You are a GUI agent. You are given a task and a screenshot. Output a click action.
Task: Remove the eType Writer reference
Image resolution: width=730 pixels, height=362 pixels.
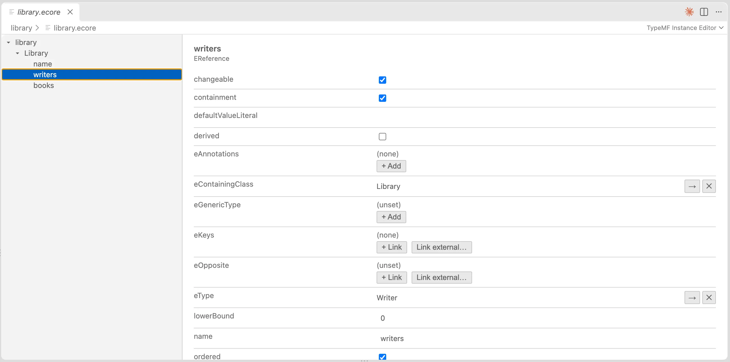point(709,298)
